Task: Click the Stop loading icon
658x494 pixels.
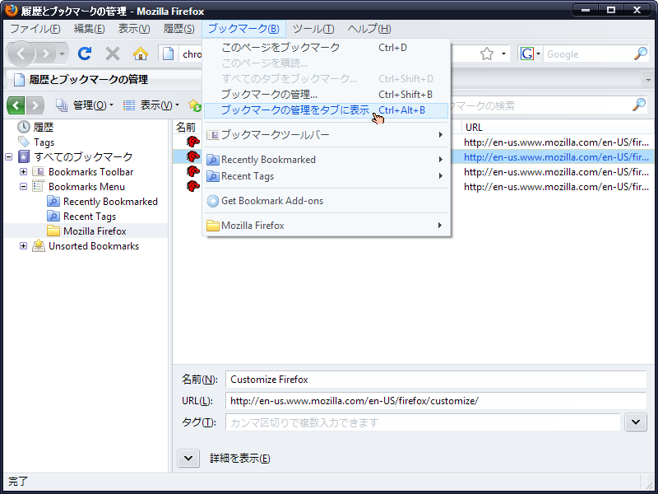Action: tap(113, 54)
